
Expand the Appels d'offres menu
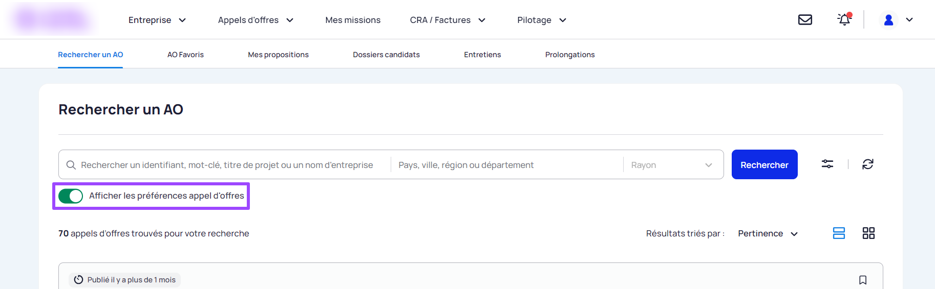255,20
